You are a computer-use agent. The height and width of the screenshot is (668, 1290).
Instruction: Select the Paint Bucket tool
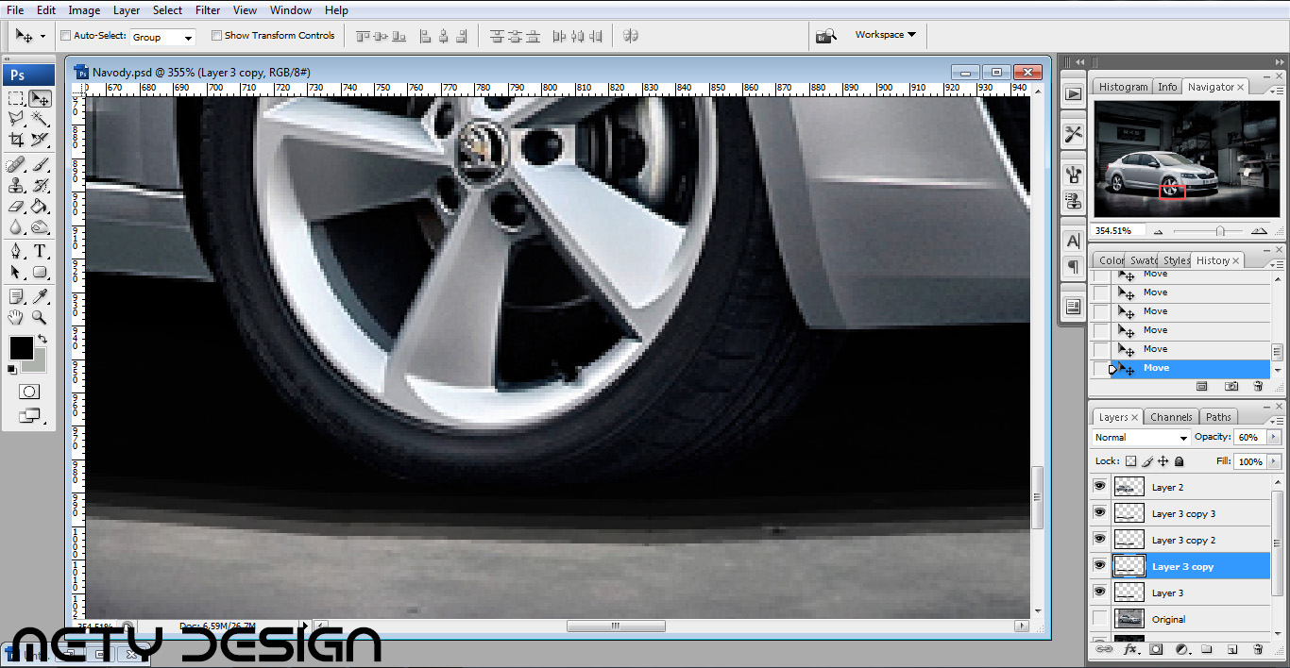click(40, 207)
